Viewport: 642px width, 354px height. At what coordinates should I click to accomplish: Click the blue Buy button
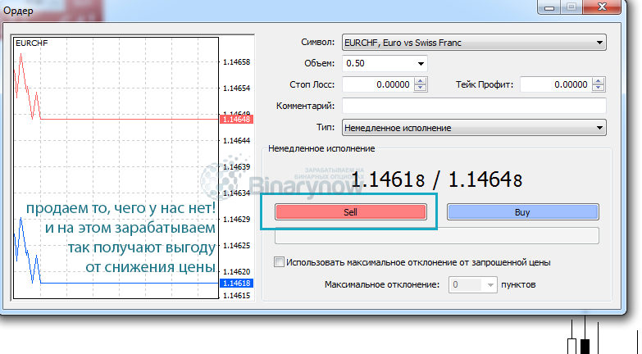(522, 212)
